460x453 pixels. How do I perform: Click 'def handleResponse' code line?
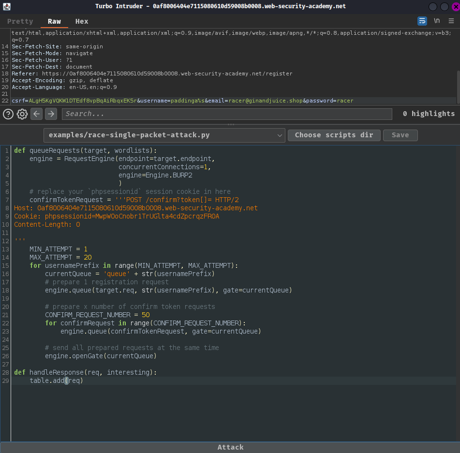click(x=85, y=372)
